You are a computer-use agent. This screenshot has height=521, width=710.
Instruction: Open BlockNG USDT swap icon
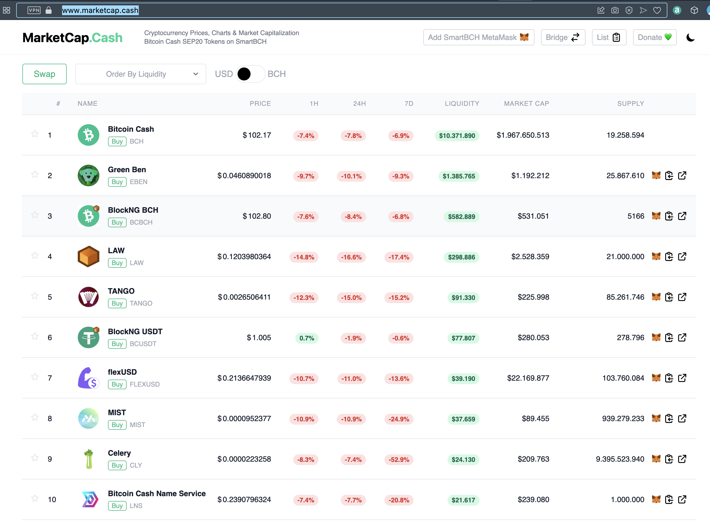click(669, 337)
